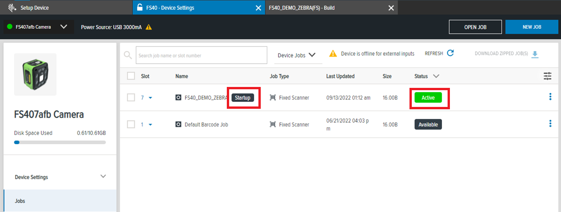Click the NEW JOB button
Viewport: 561px width, 212px height.
531,27
